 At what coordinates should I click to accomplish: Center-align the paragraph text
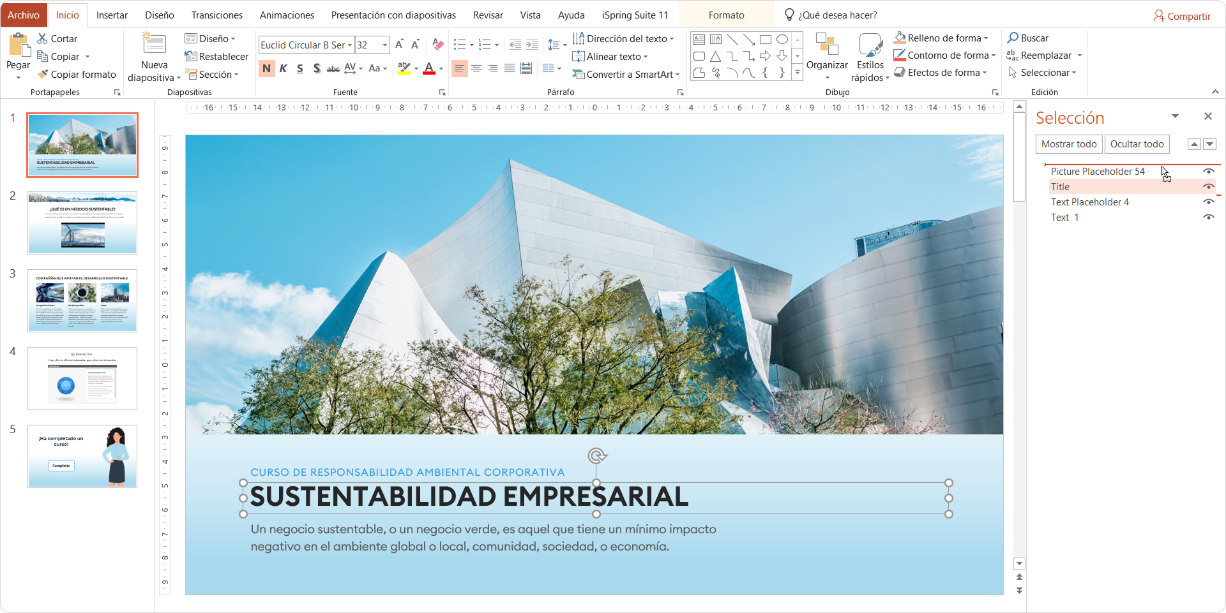click(476, 68)
